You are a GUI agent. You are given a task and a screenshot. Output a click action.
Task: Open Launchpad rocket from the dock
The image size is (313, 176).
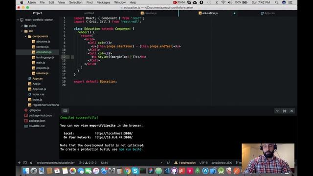(x=34, y=171)
